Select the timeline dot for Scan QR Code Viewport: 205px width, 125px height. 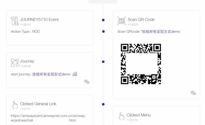103,31
